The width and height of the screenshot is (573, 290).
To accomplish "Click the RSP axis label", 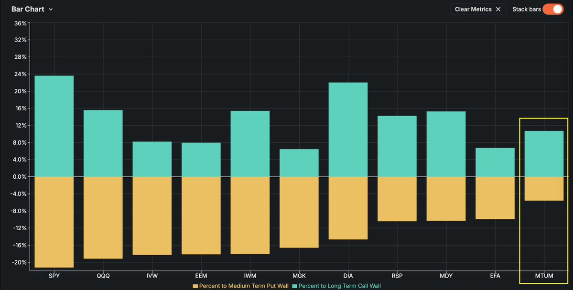I will [397, 276].
